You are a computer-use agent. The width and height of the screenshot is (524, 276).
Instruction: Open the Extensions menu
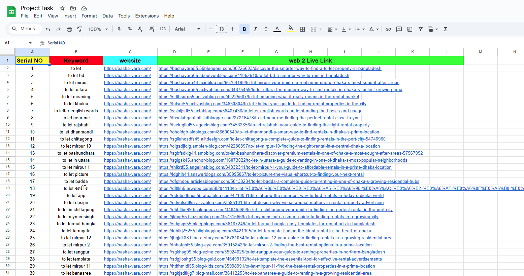[x=147, y=16]
